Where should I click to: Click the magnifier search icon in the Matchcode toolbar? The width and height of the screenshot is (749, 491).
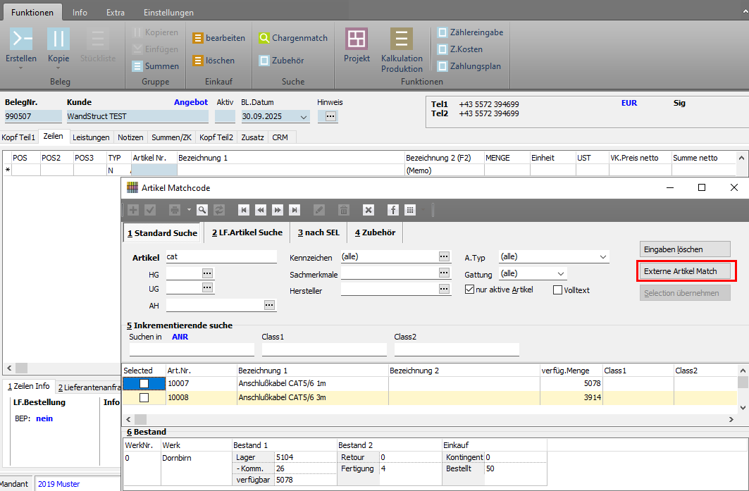point(202,210)
